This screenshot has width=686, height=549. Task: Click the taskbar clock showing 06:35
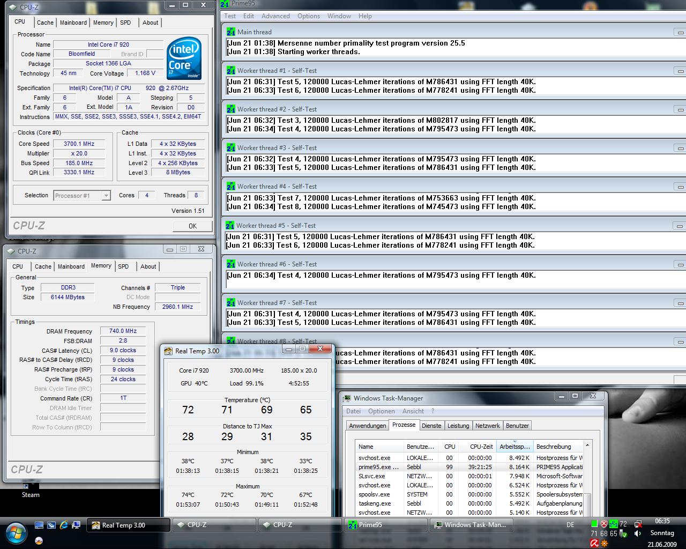coord(662,521)
